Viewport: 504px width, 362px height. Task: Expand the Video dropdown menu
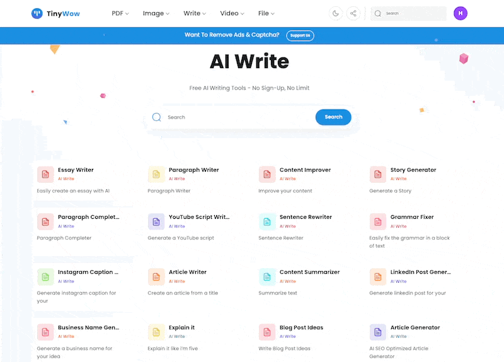232,13
